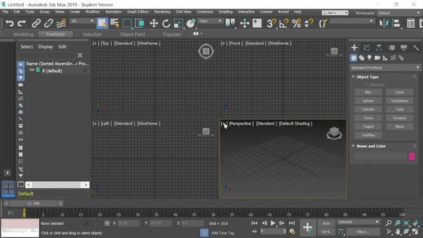Click the Undo arrow icon
This screenshot has width=423, height=238.
(x=9, y=24)
